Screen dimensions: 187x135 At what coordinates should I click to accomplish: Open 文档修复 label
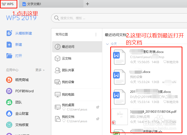22,125
